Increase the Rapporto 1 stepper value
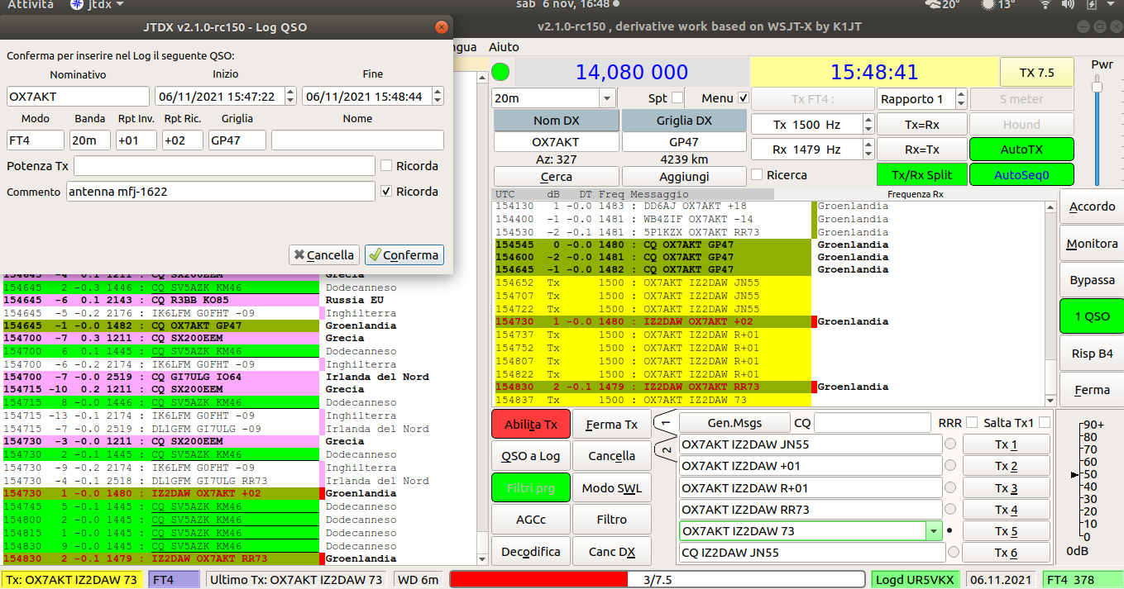This screenshot has width=1124, height=589. click(x=960, y=94)
